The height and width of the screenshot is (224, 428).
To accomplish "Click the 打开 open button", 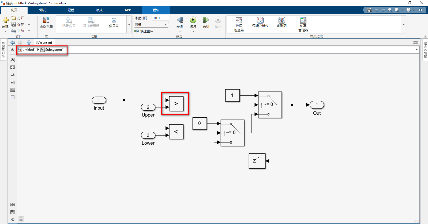I will [18, 18].
